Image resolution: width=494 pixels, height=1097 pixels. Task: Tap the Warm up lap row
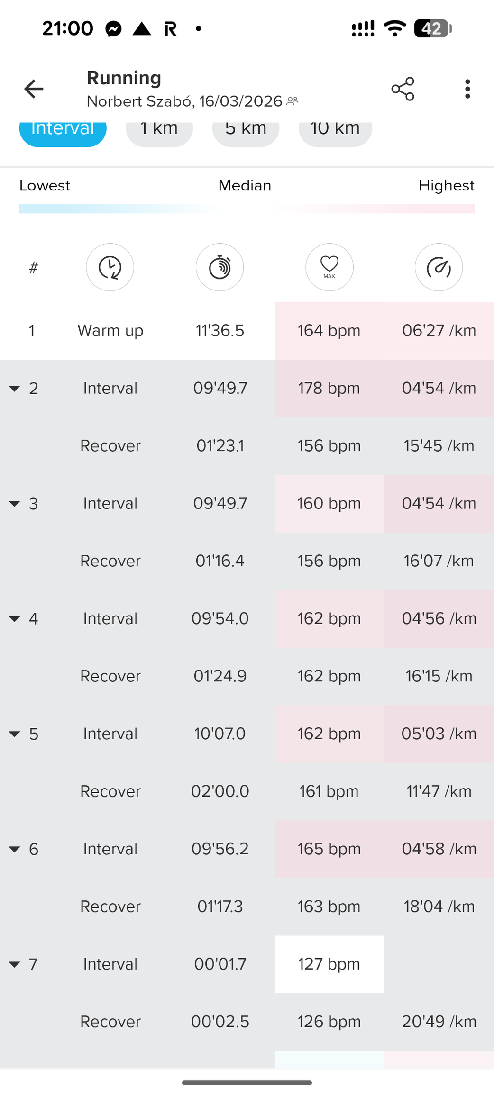point(110,331)
